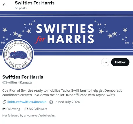Open the Kamala 2024 cat profile picture
The height and width of the screenshot is (124, 133).
[18, 54]
